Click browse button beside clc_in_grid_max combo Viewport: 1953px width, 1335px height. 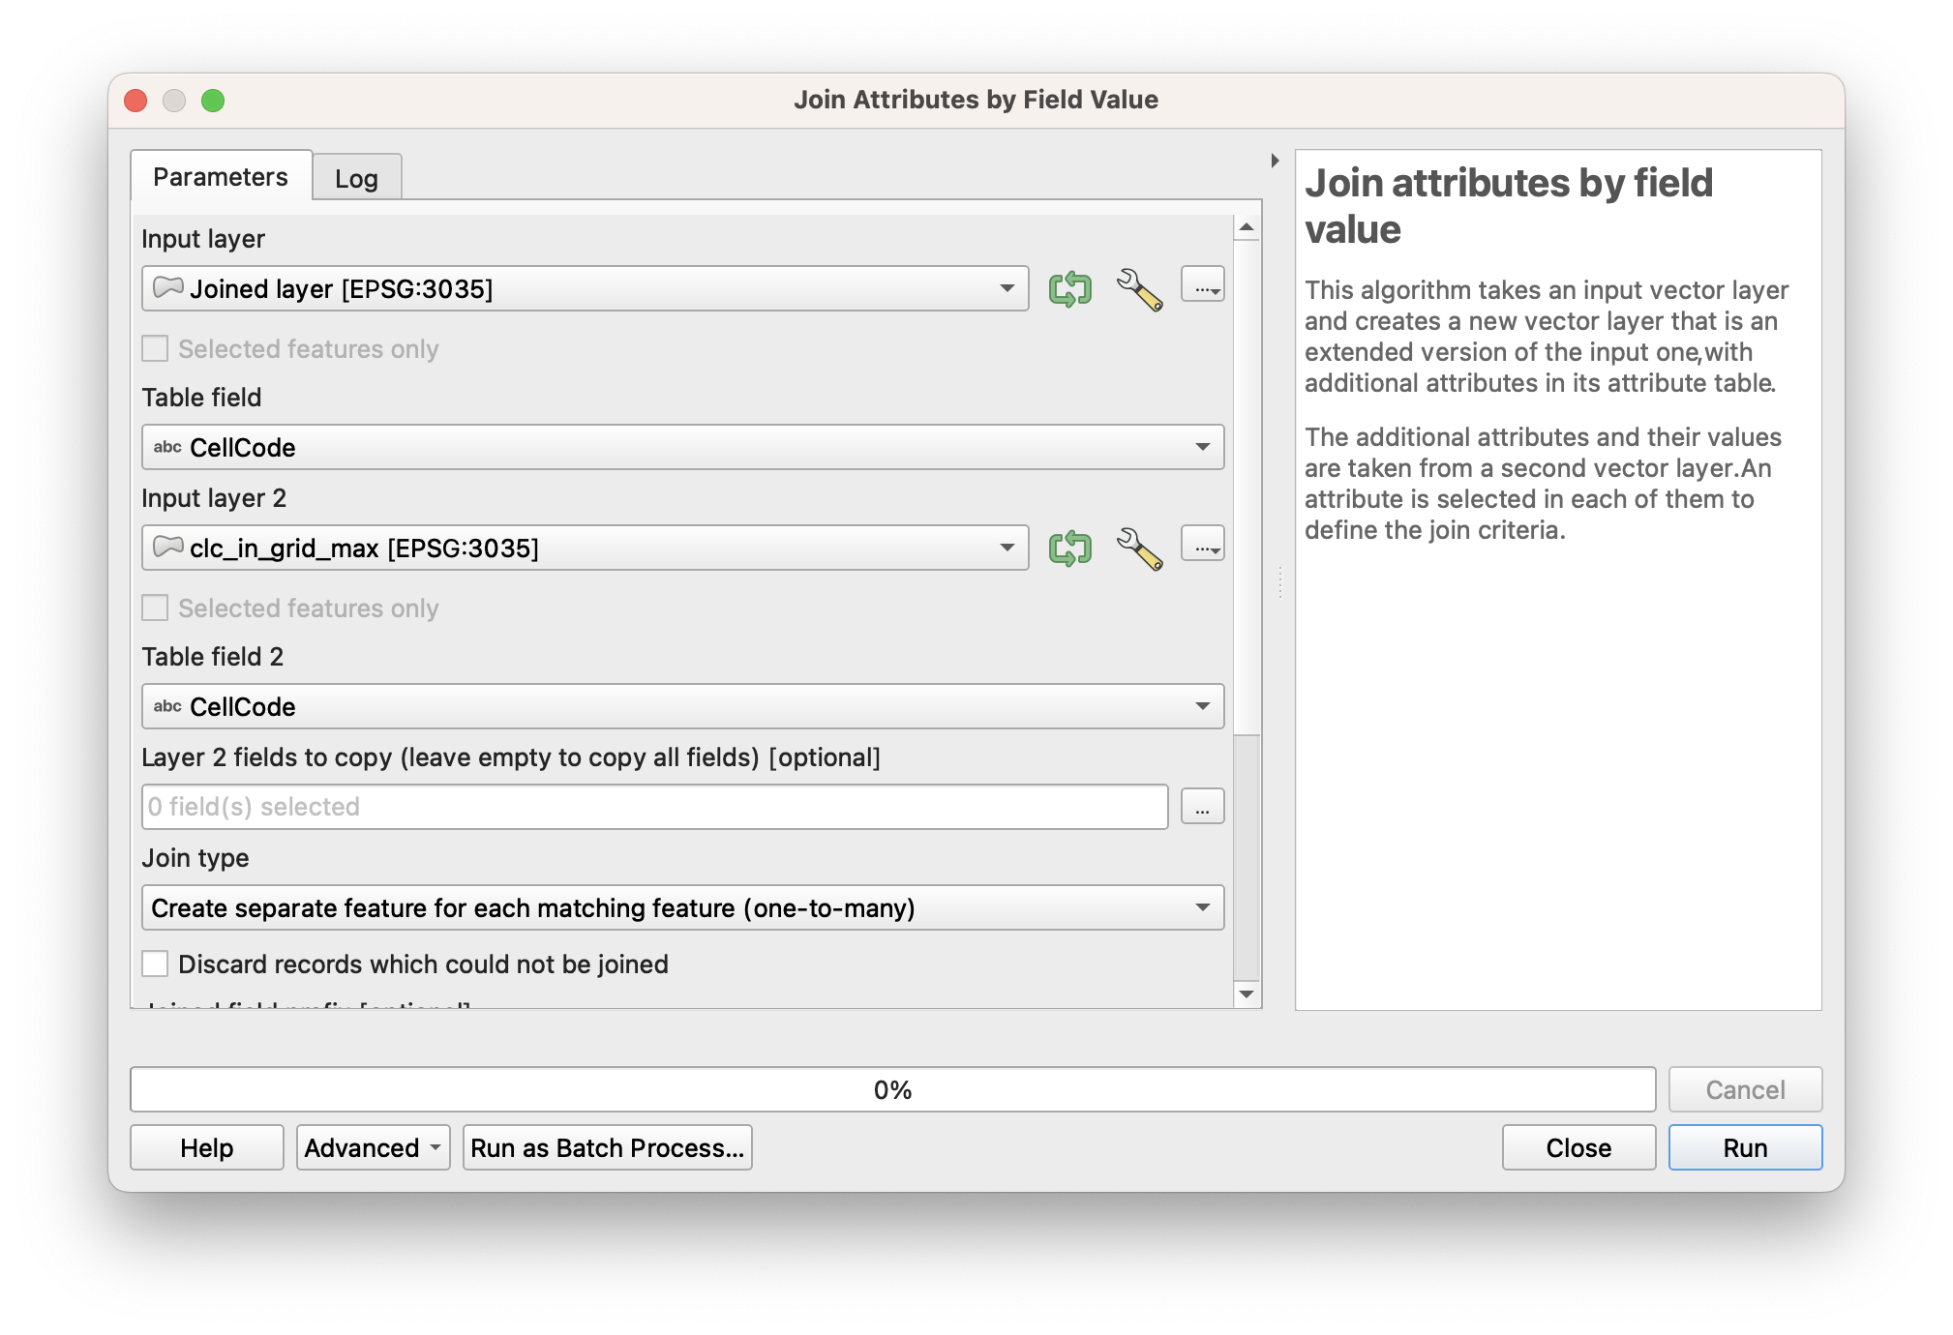1202,545
